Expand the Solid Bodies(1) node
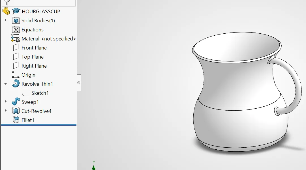The width and height of the screenshot is (306, 170). tap(5, 20)
